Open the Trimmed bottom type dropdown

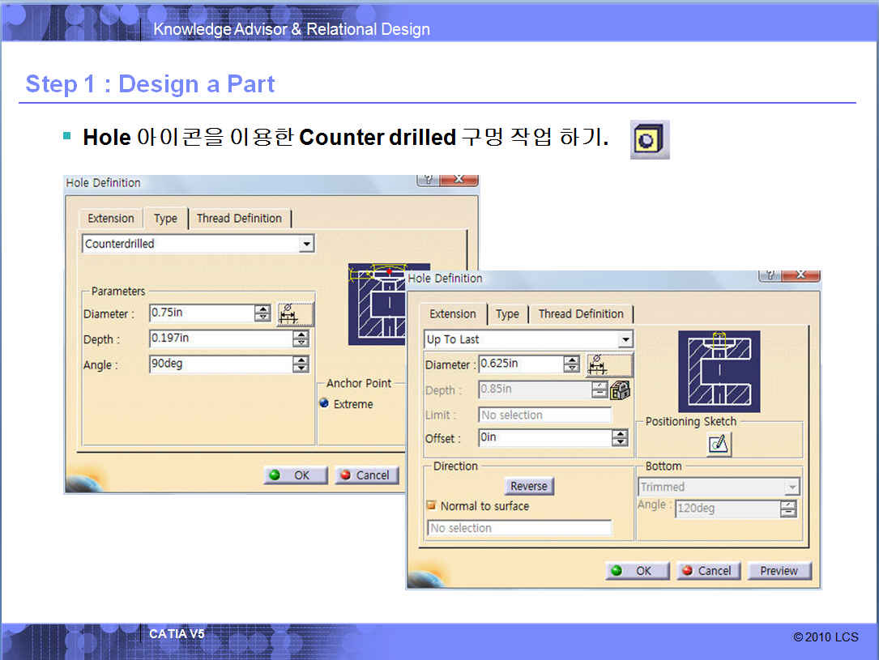tap(792, 488)
